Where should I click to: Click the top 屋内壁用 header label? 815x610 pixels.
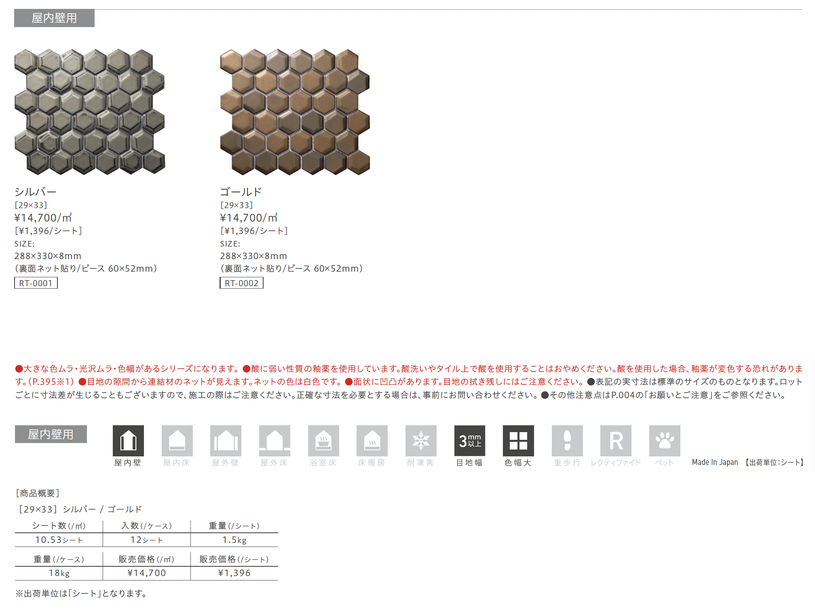pyautogui.click(x=54, y=18)
